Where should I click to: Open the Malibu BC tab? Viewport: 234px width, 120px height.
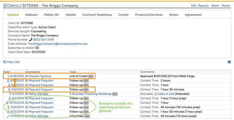click(51, 15)
